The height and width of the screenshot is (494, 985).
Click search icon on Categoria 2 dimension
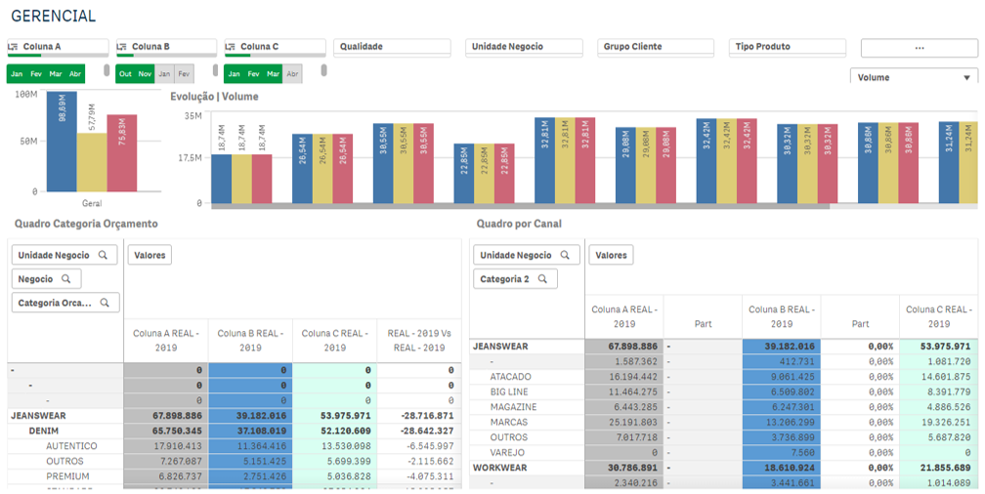542,279
